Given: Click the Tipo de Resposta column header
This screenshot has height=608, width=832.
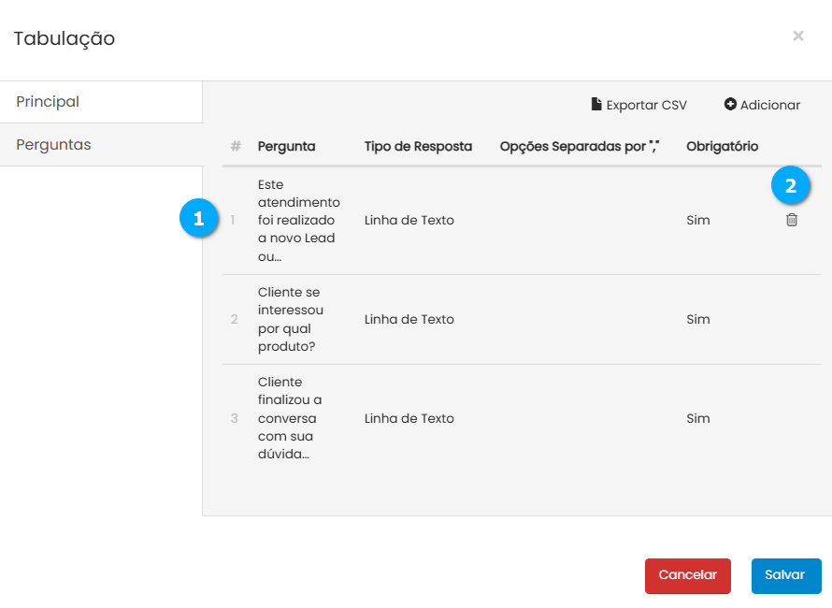Looking at the screenshot, I should coord(418,147).
